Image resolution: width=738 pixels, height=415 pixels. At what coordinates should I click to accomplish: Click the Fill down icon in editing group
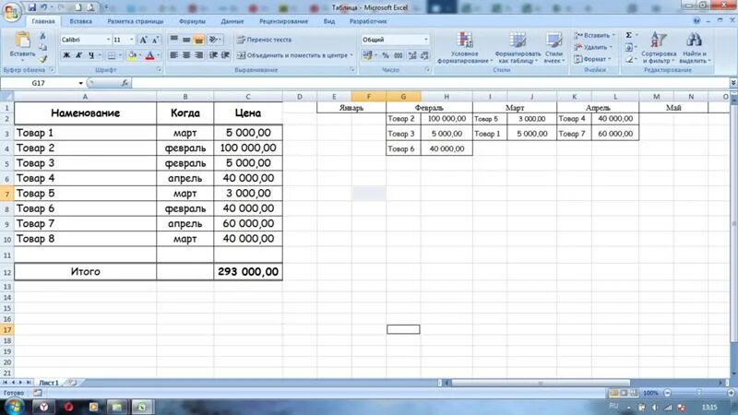pos(629,47)
